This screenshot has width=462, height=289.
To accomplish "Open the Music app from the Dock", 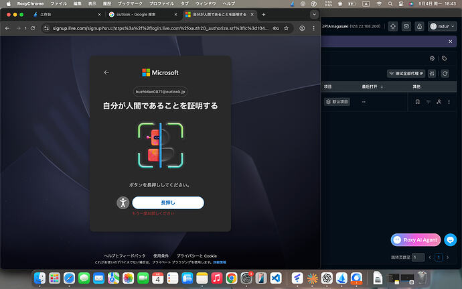I will 216,278.
